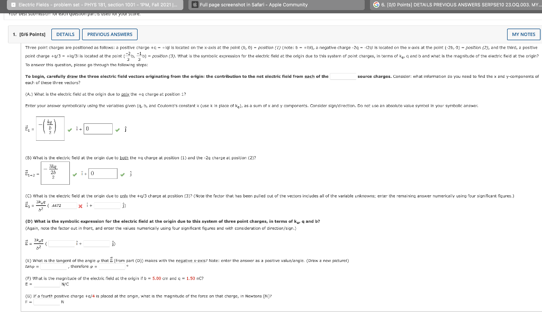The width and height of the screenshot is (542, 326).
Task: Click the E3 y-component empty field
Action: click(107, 205)
